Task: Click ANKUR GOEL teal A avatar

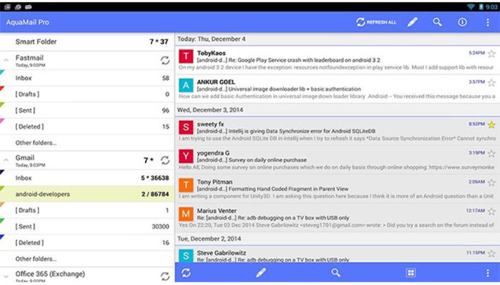Action: click(x=186, y=85)
